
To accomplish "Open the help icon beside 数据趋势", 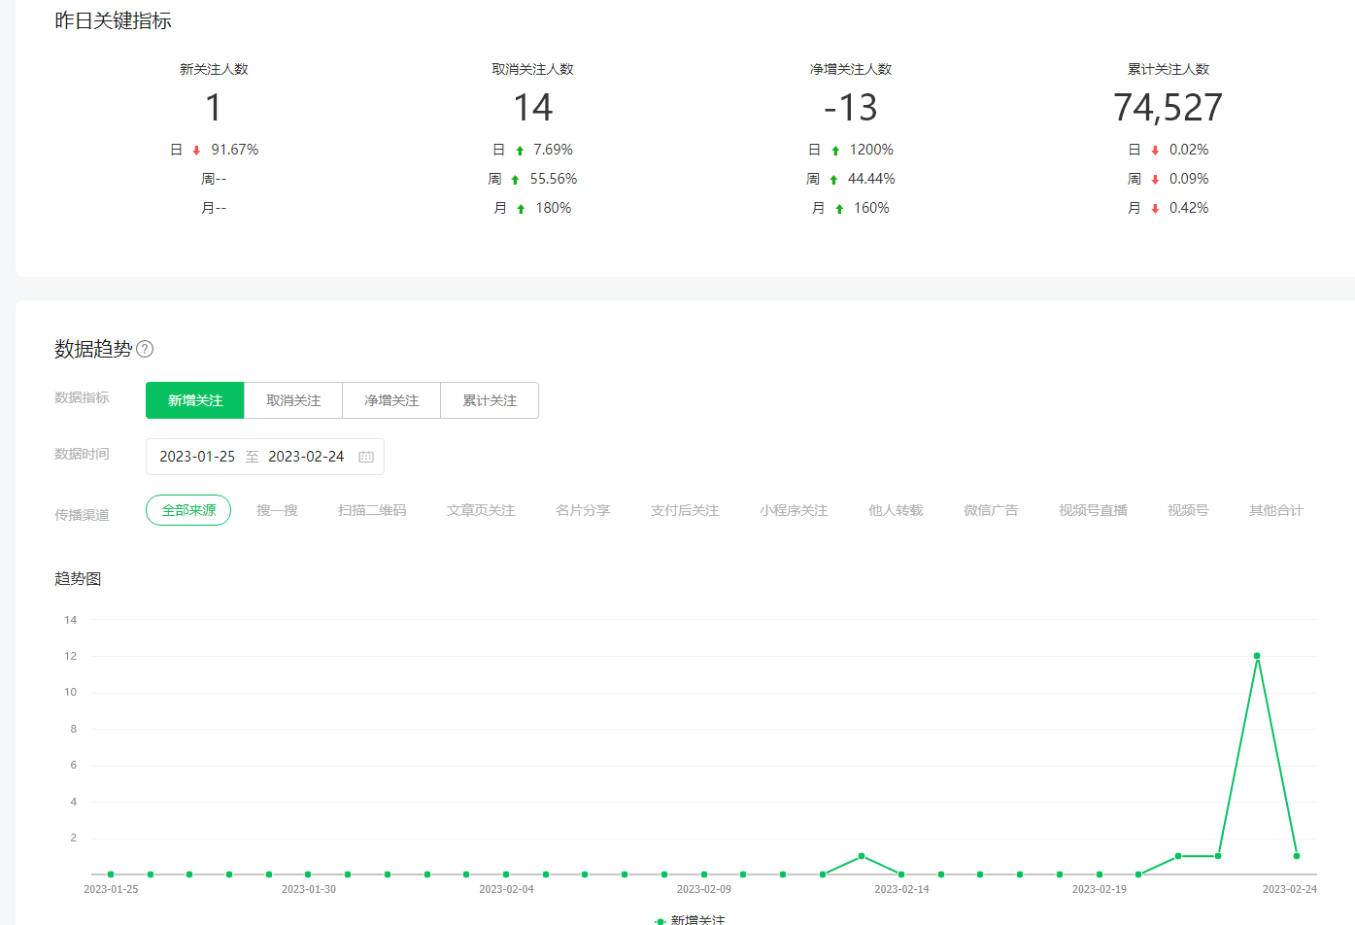I will [x=145, y=349].
